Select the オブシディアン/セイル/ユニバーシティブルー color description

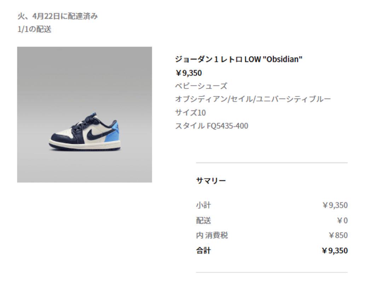coord(253,99)
